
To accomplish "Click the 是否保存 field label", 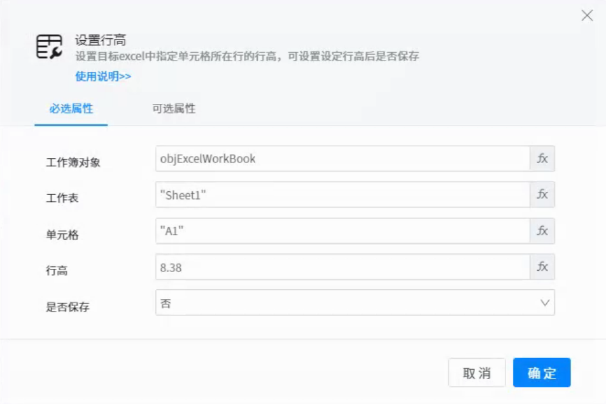I will tap(67, 307).
